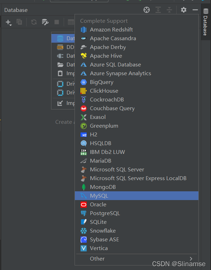Pick Azure SQL Database
The height and width of the screenshot is (270, 211).
click(x=136, y=65)
